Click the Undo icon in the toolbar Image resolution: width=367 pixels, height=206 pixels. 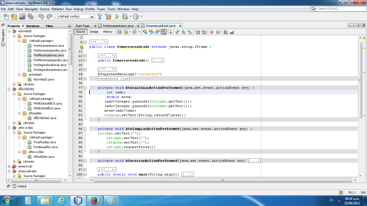click(x=41, y=16)
